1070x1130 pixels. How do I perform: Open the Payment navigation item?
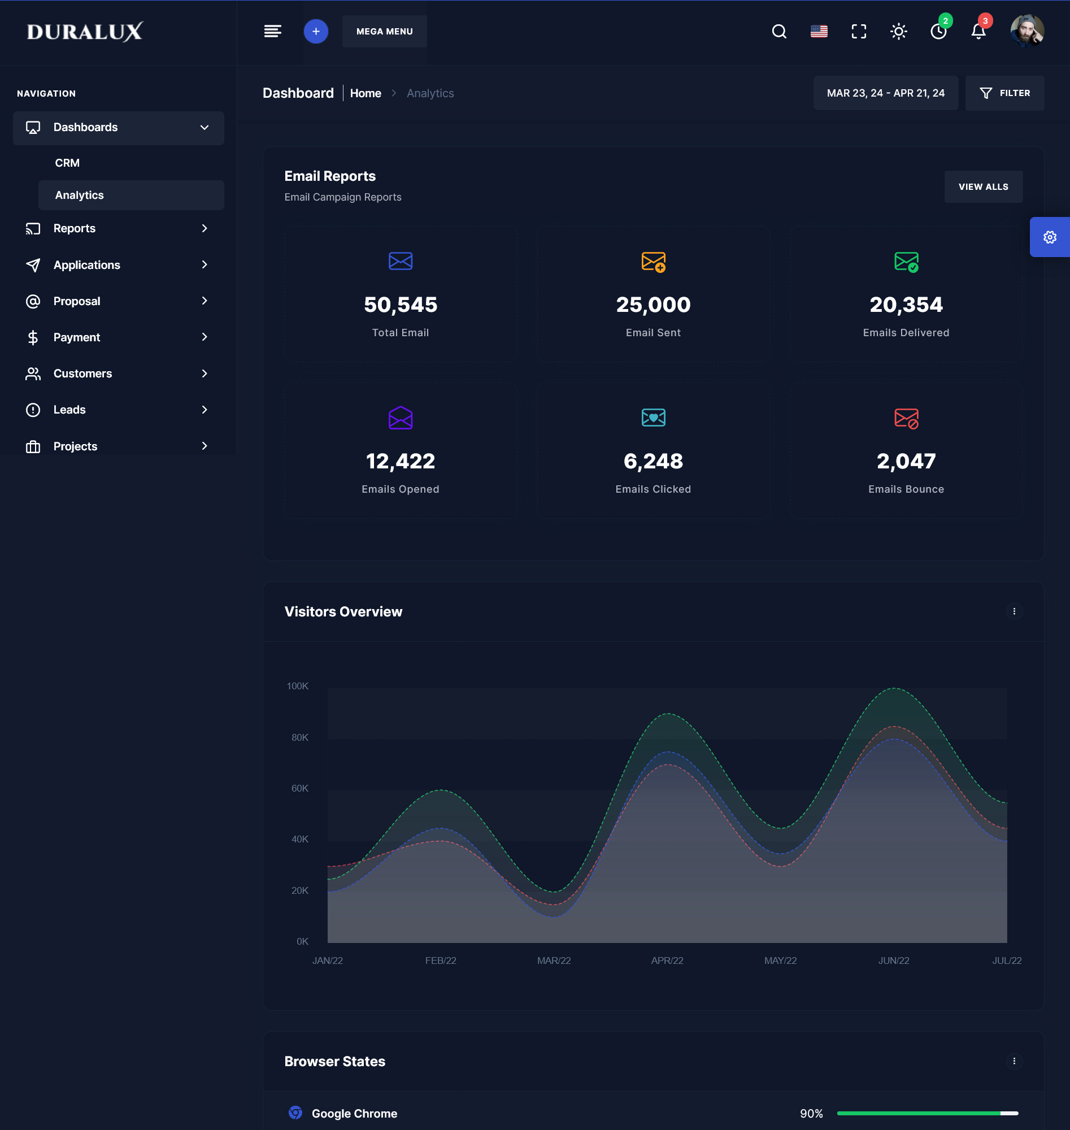click(119, 338)
